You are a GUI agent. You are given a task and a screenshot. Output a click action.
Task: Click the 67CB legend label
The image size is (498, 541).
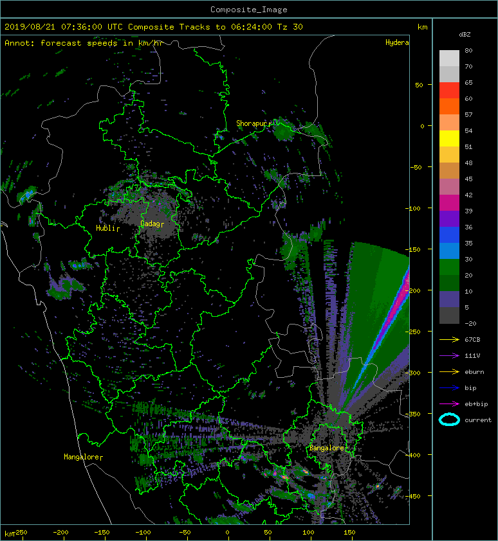[x=472, y=339]
